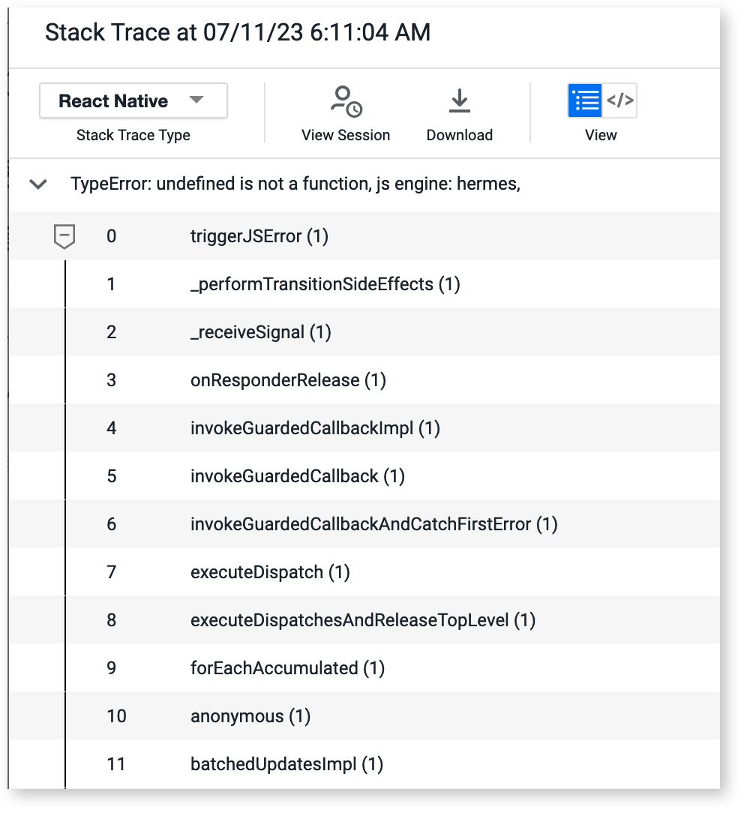
Task: Select the executeDispatch frame
Action: pos(364,571)
